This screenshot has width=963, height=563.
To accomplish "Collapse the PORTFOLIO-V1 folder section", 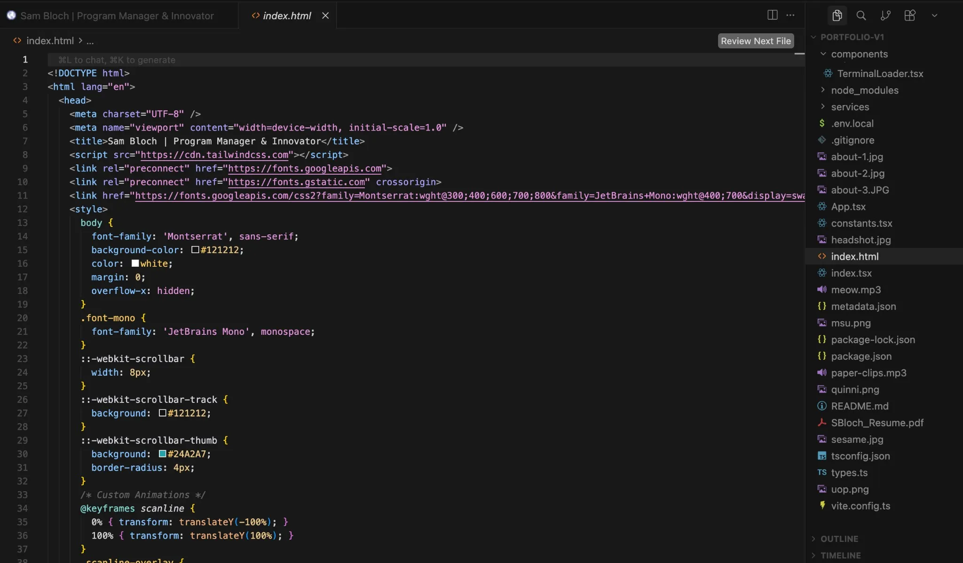I will click(852, 37).
